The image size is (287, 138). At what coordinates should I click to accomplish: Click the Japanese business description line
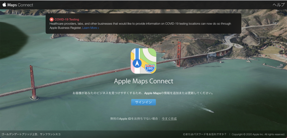(143, 93)
